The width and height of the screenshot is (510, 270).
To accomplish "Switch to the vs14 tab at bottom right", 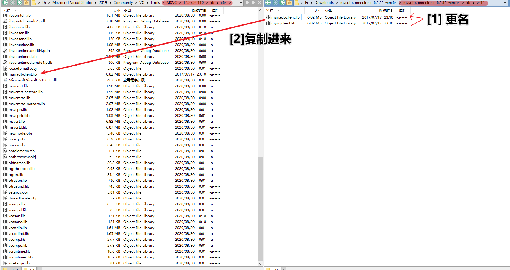I will [x=274, y=269].
